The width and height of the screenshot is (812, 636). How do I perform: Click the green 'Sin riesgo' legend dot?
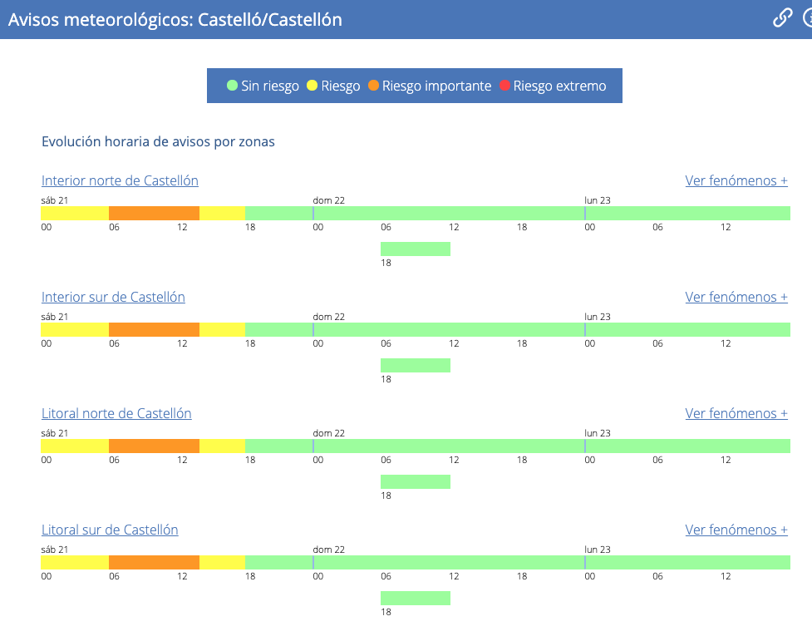pyautogui.click(x=233, y=86)
